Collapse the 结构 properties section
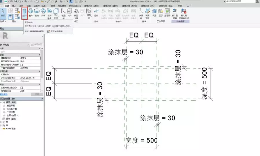This screenshot has width=260, height=156. click(x=39, y=55)
